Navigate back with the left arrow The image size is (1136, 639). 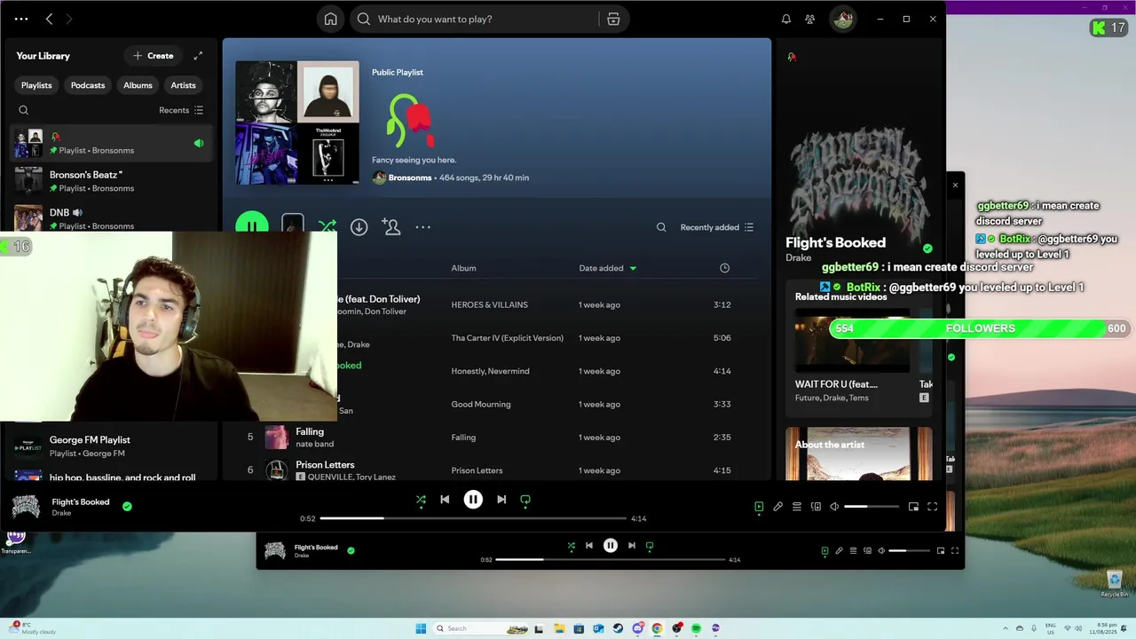pyautogui.click(x=50, y=19)
